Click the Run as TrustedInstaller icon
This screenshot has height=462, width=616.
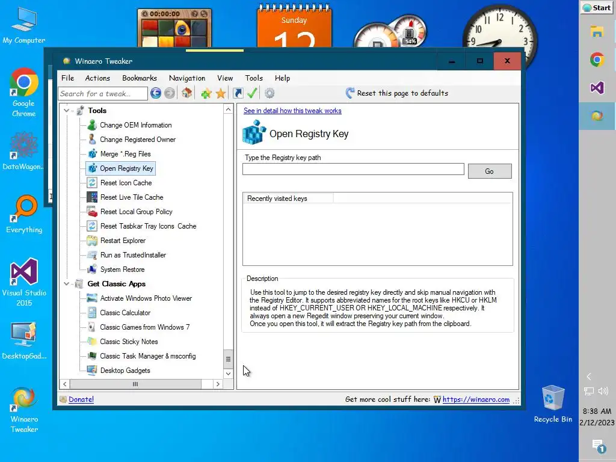click(x=92, y=255)
